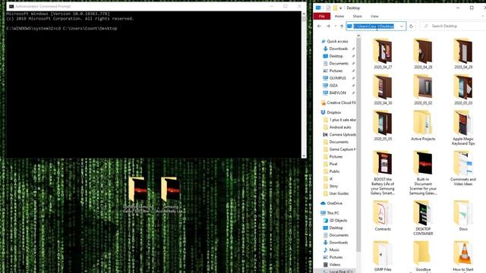Open the GIZA location in sidebar
The height and width of the screenshot is (273, 486).
[333, 86]
